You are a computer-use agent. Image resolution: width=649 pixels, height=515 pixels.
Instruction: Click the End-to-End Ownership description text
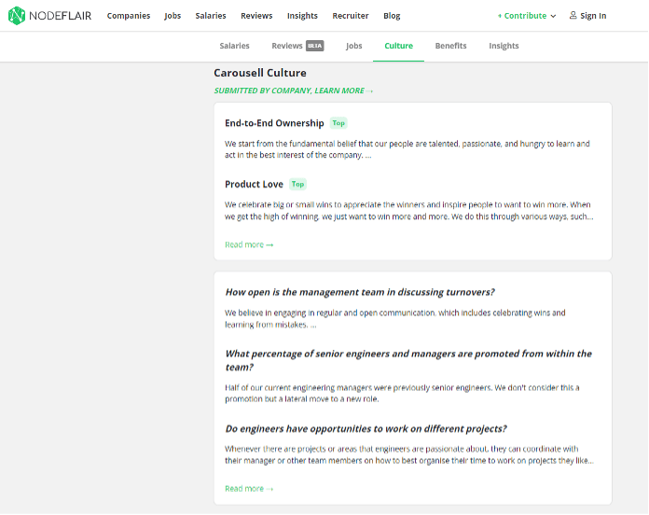(x=407, y=149)
